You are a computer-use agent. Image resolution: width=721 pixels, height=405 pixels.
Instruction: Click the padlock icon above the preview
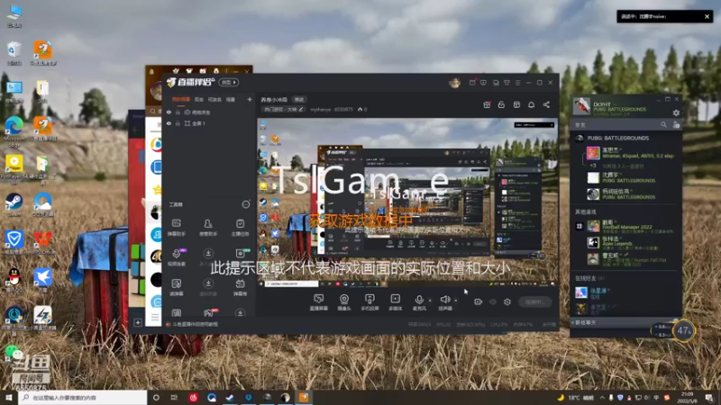point(501,104)
